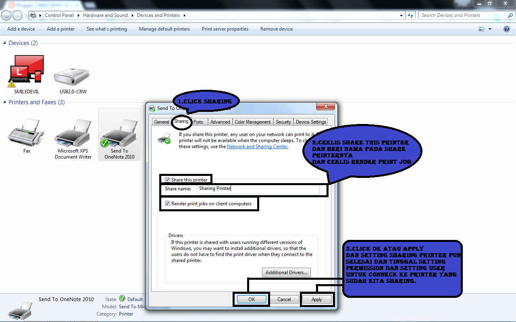Apply the sharing settings
The width and height of the screenshot is (516, 322).
coord(317,299)
